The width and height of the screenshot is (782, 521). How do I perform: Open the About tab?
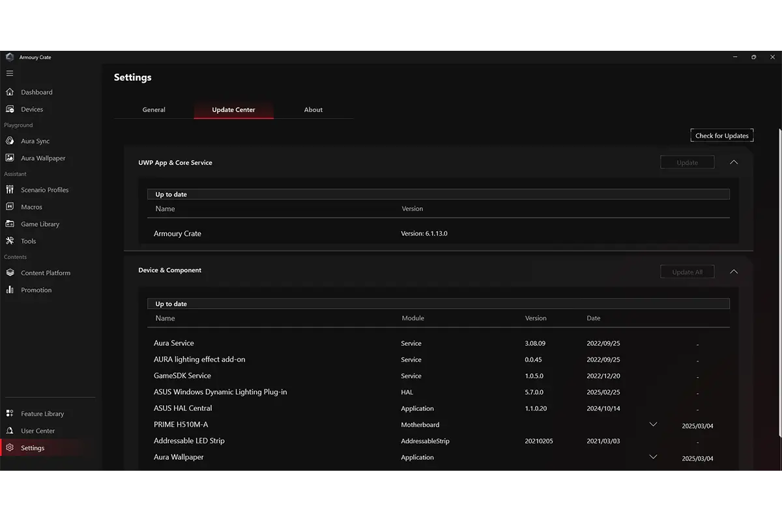coord(313,109)
